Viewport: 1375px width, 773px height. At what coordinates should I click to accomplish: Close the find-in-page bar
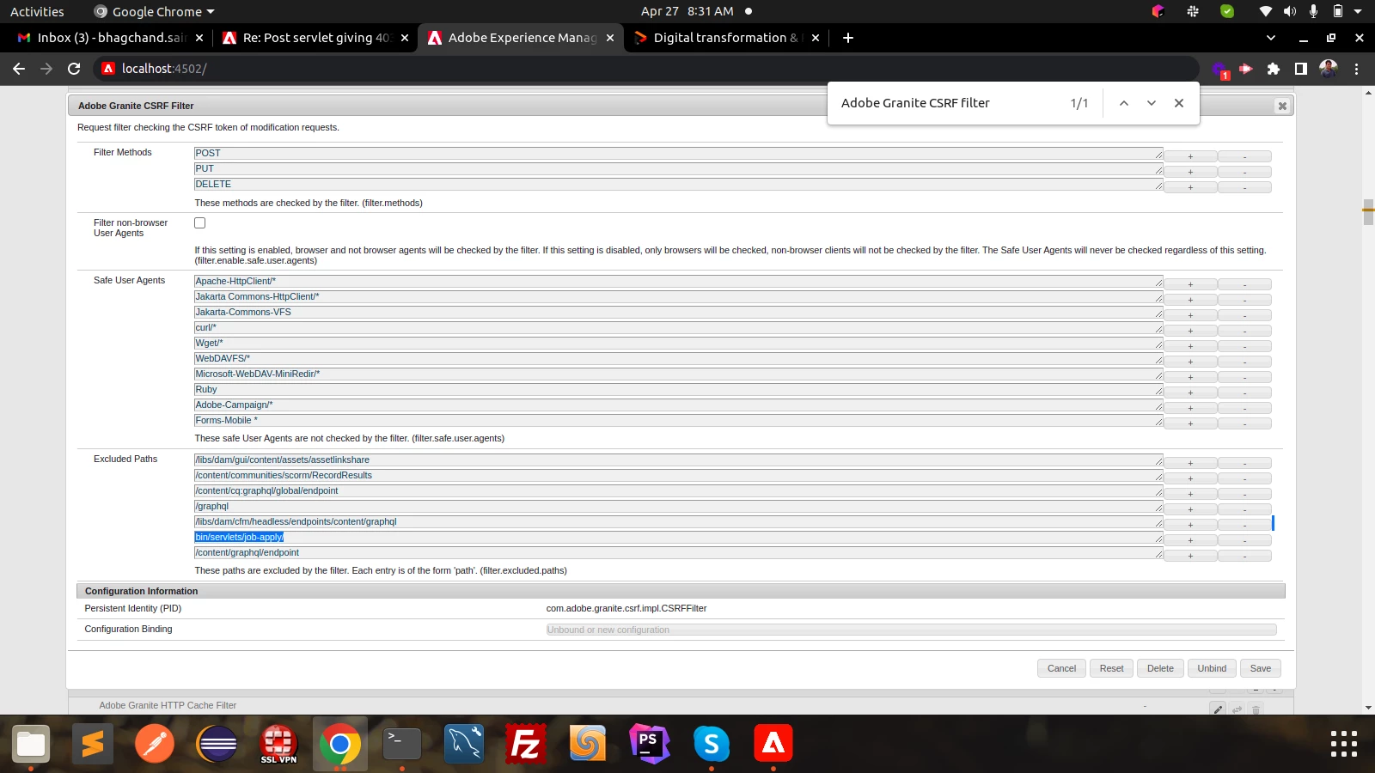[1179, 103]
